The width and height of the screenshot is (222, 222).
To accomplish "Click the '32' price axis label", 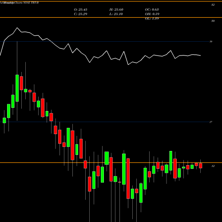I will [x=213, y=5].
